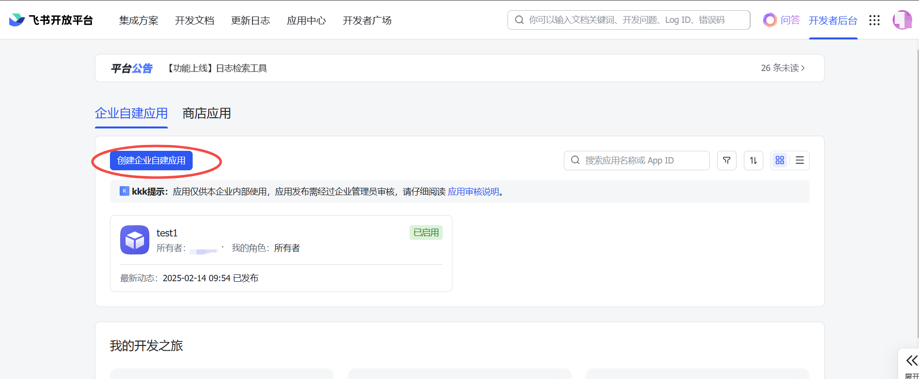Go to 开发者后台
Viewport: 919px width, 379px height.
(x=832, y=20)
